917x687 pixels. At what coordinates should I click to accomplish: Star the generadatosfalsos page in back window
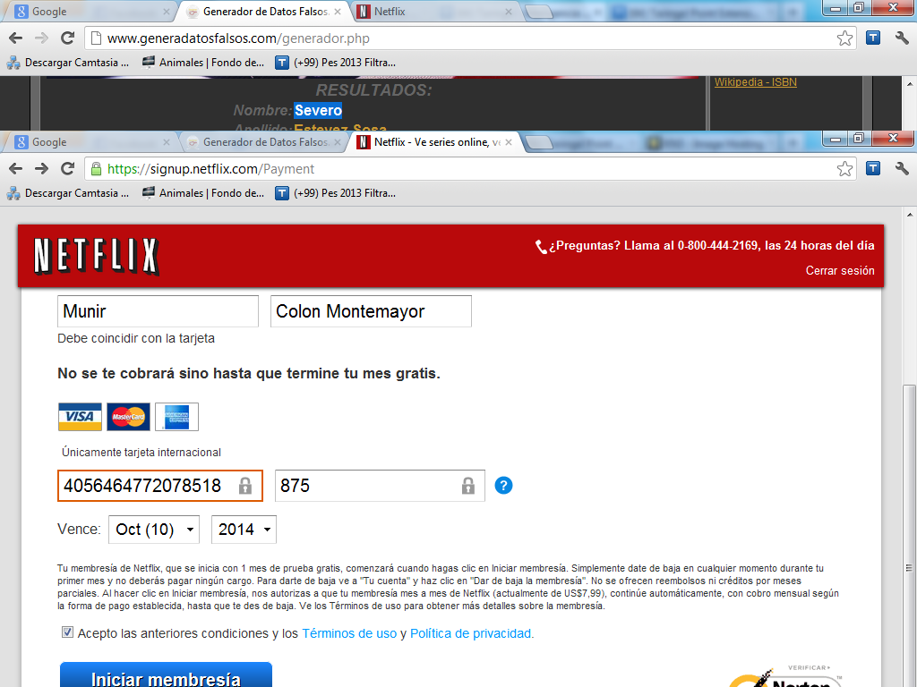844,38
